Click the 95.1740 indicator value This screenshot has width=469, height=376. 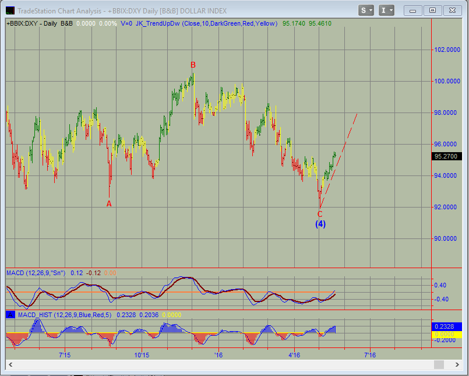coord(294,24)
